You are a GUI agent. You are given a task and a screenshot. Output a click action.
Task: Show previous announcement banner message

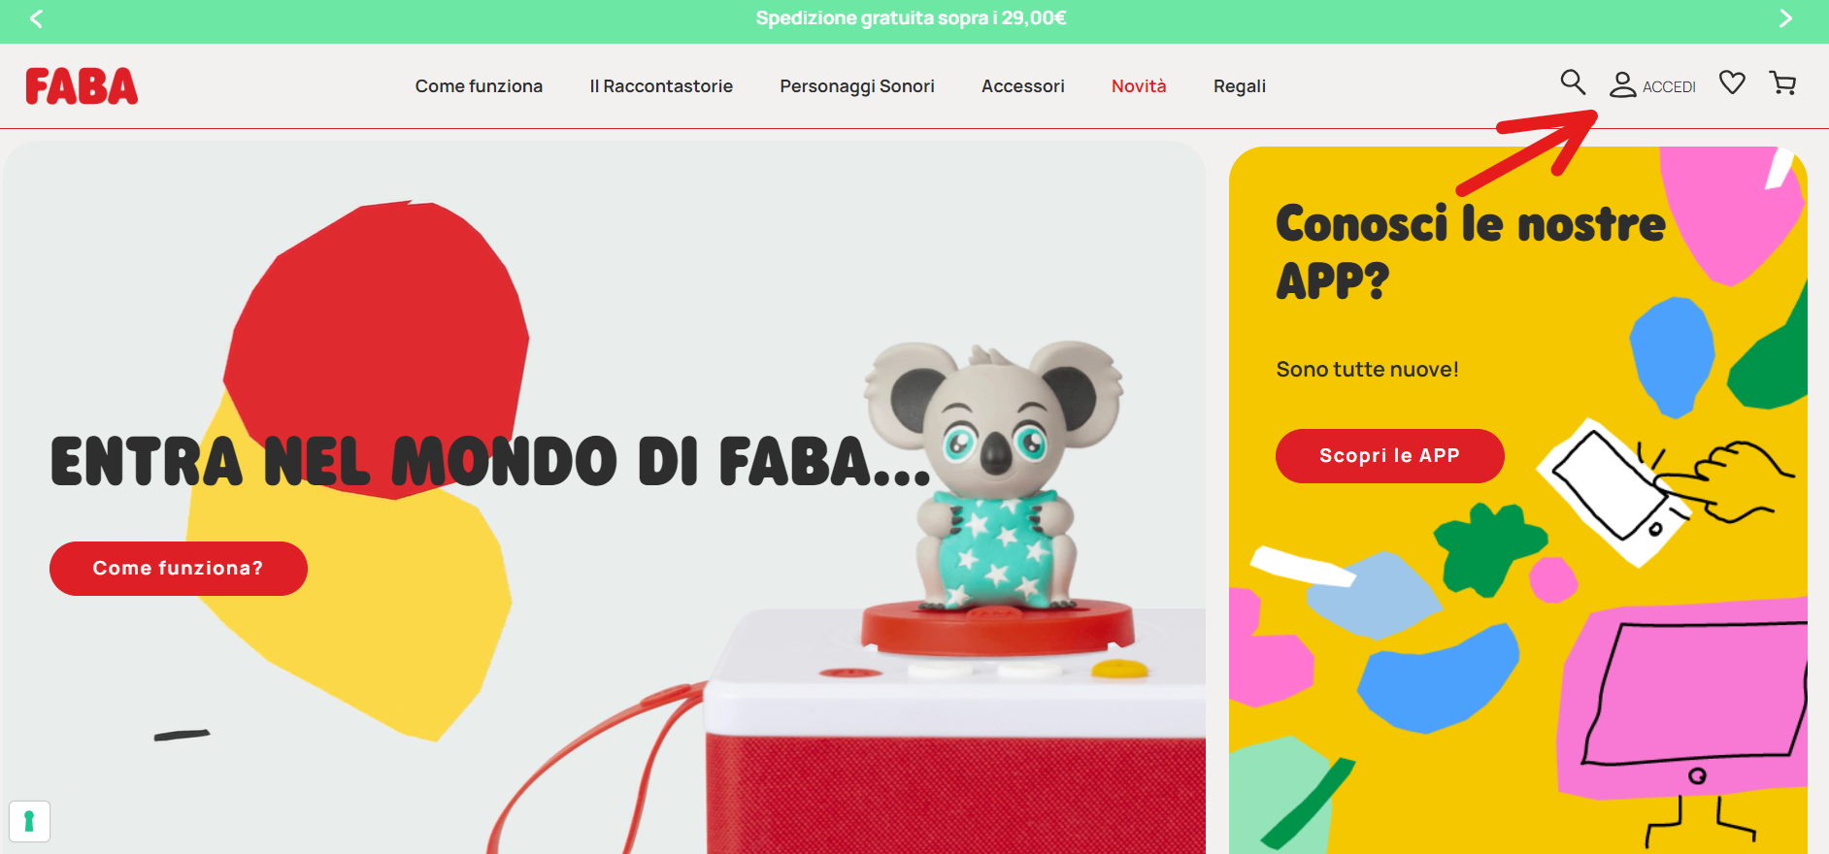click(x=36, y=18)
